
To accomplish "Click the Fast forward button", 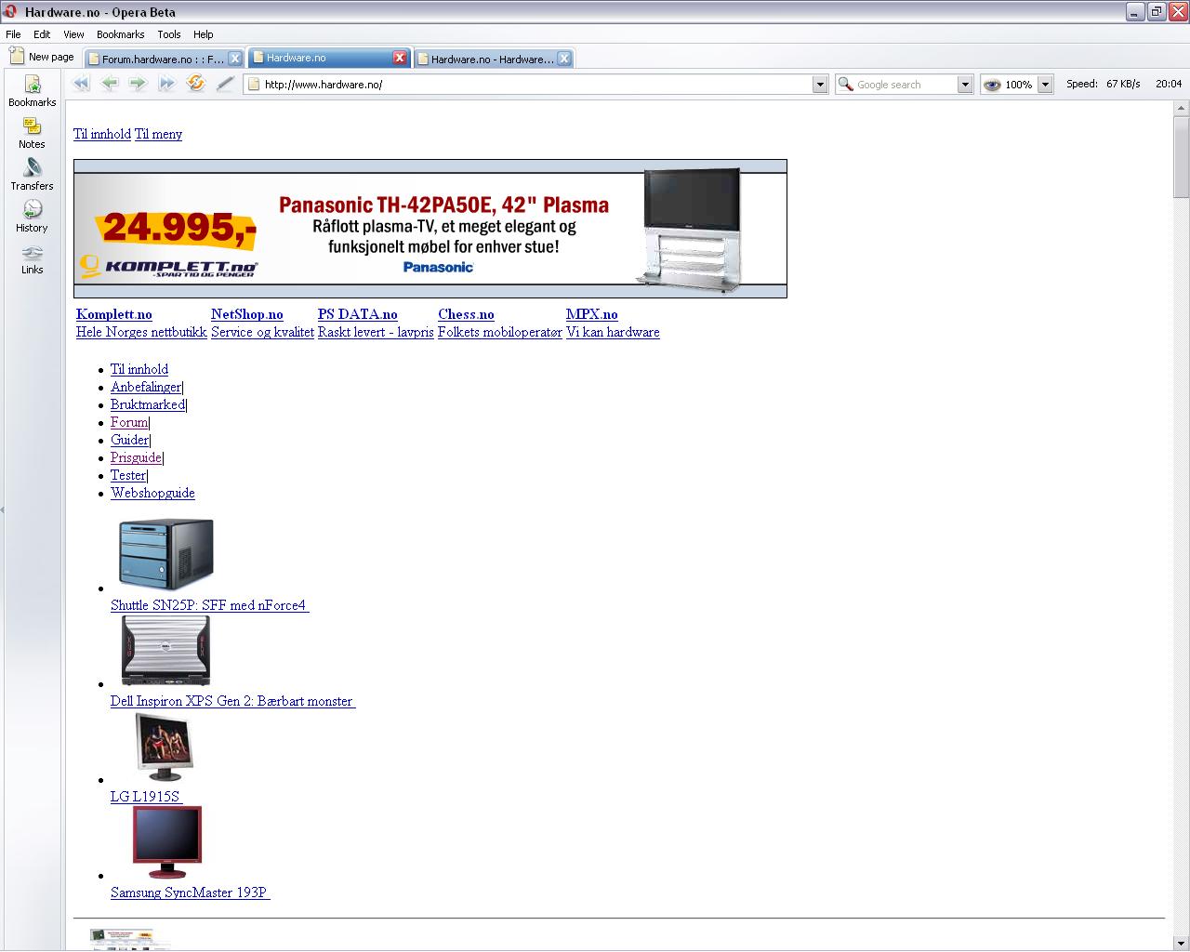I will pos(166,84).
